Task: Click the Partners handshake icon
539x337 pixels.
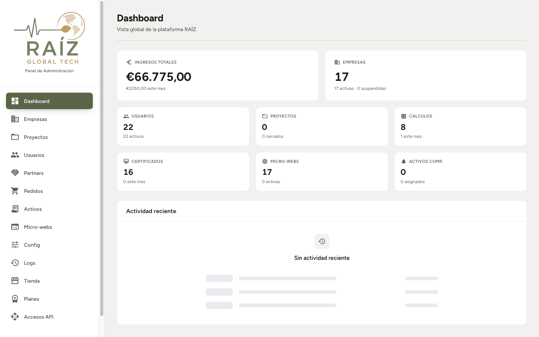Action: click(15, 173)
